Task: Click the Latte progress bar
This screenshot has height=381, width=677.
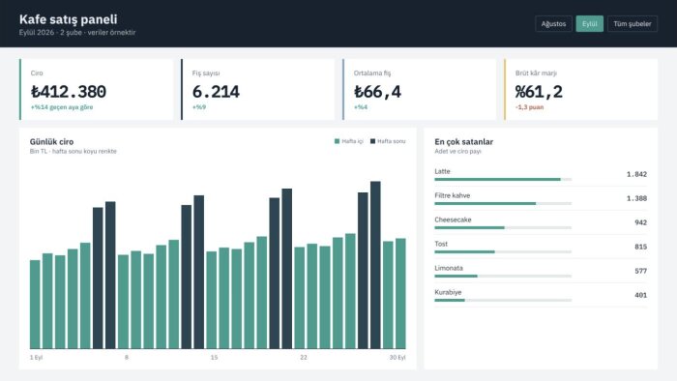Action: (503, 179)
